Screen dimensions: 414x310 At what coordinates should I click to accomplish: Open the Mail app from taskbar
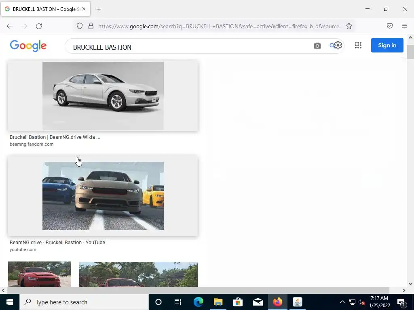(258, 302)
